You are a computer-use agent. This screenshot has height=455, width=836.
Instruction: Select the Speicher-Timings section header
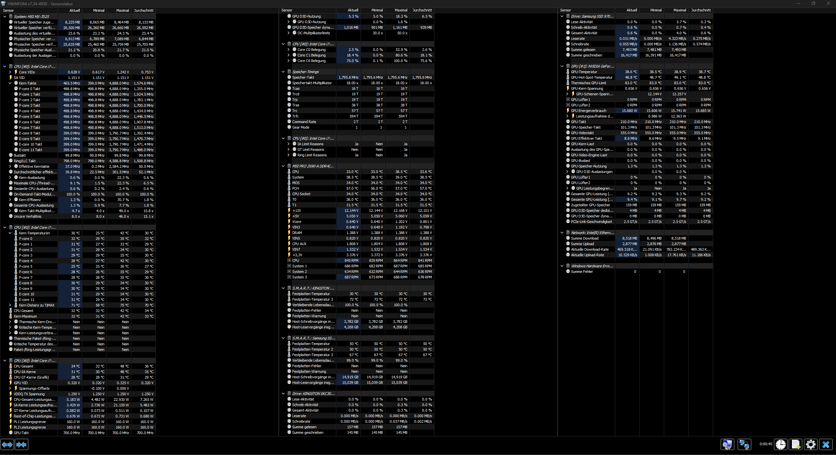click(305, 71)
